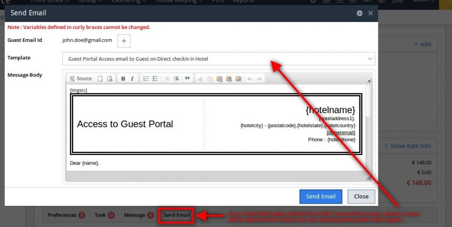
Task: Click john.doe@gmail.com email address
Action: coord(87,40)
